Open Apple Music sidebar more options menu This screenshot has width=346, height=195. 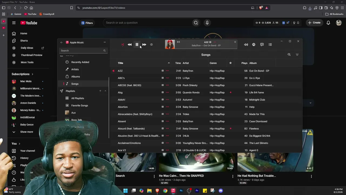click(x=105, y=42)
